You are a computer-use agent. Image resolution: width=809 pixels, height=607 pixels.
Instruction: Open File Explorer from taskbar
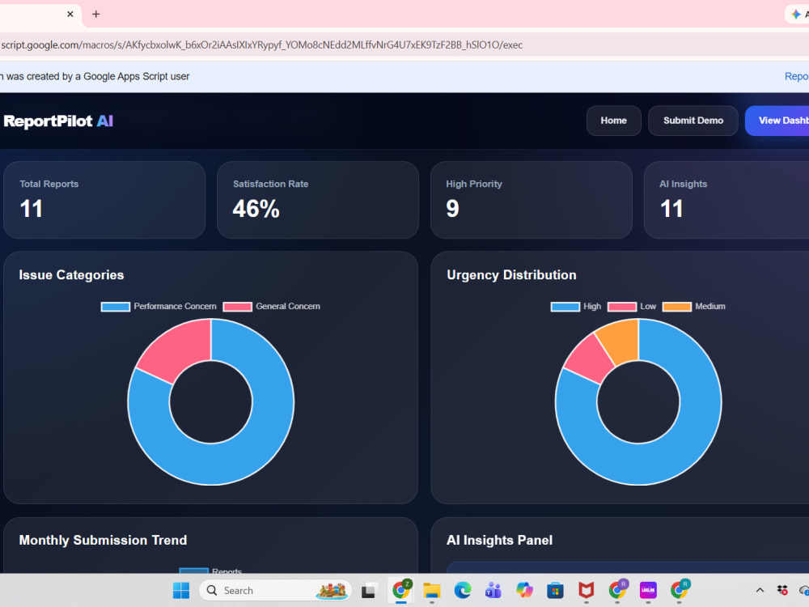[x=432, y=590]
